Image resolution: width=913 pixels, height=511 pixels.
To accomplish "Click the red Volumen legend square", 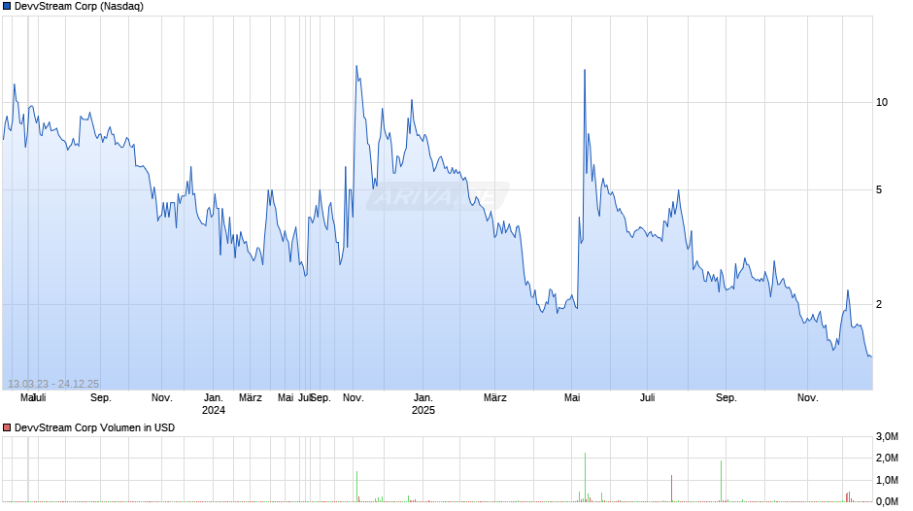I will pos(7,427).
